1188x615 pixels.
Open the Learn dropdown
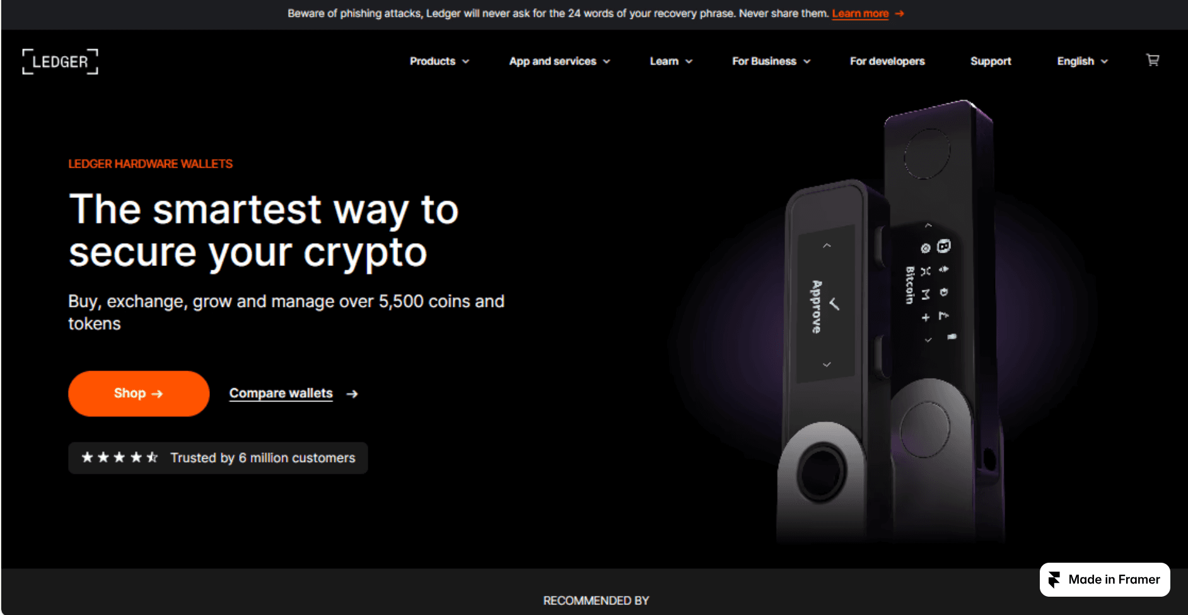(671, 61)
